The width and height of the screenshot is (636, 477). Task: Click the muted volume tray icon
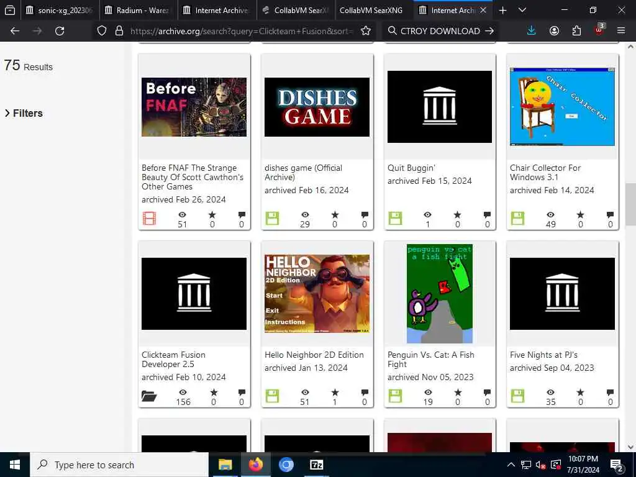pos(540,465)
